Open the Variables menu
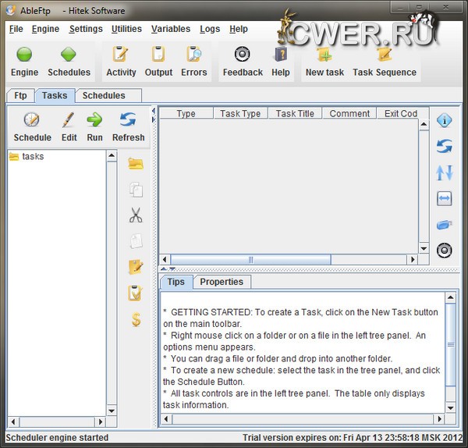Image resolution: width=468 pixels, height=448 pixels. coord(170,29)
